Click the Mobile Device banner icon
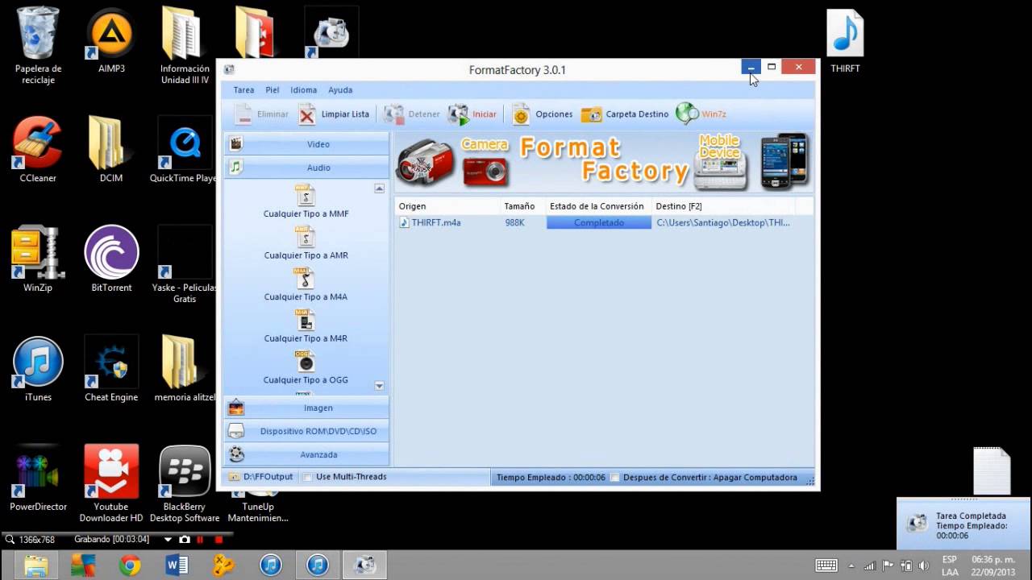 (720, 161)
